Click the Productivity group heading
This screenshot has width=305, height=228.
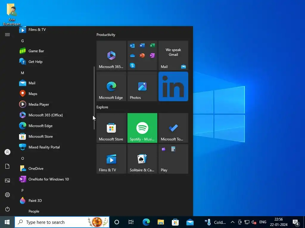106,35
